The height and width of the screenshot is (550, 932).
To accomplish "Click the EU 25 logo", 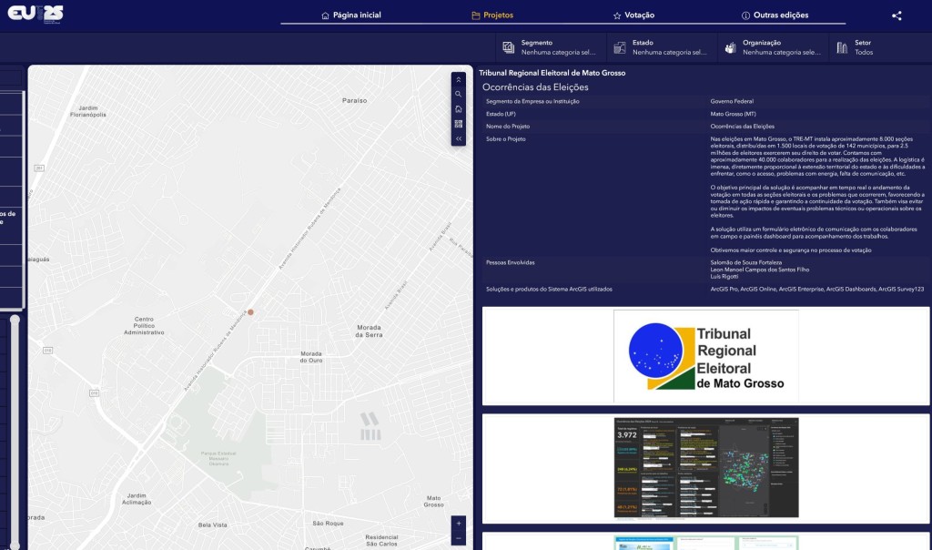I will [35, 14].
